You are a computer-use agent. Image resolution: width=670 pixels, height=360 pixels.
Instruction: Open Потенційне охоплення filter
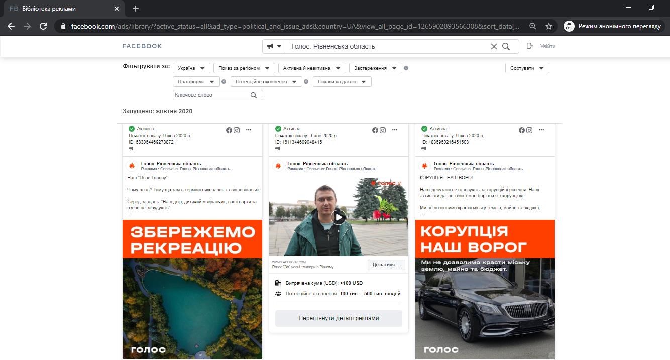(x=266, y=81)
